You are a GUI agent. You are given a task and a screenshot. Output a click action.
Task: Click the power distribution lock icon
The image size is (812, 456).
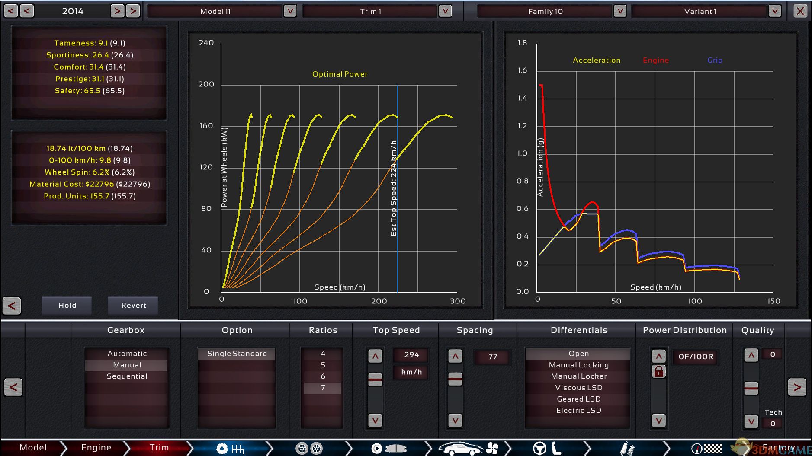[658, 371]
